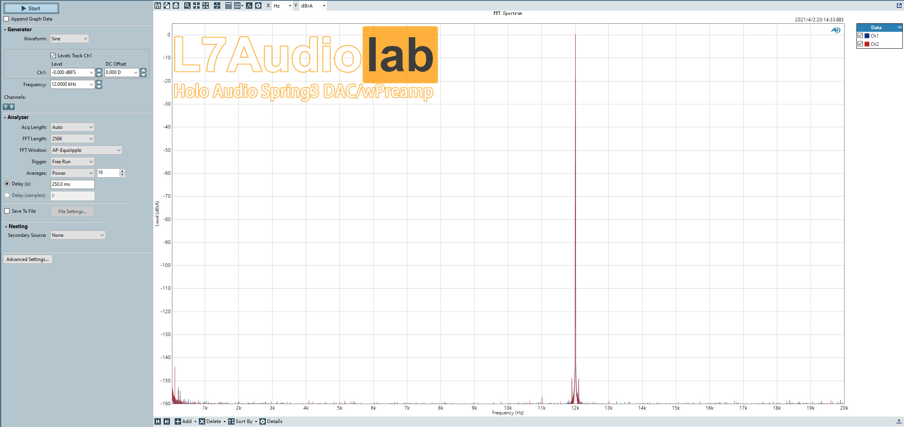Click the averages count field showing 16

click(108, 173)
